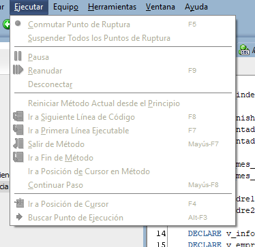This screenshot has height=247, width=255.
Task: Select Desconectar menu entry
Action: [x=123, y=84]
